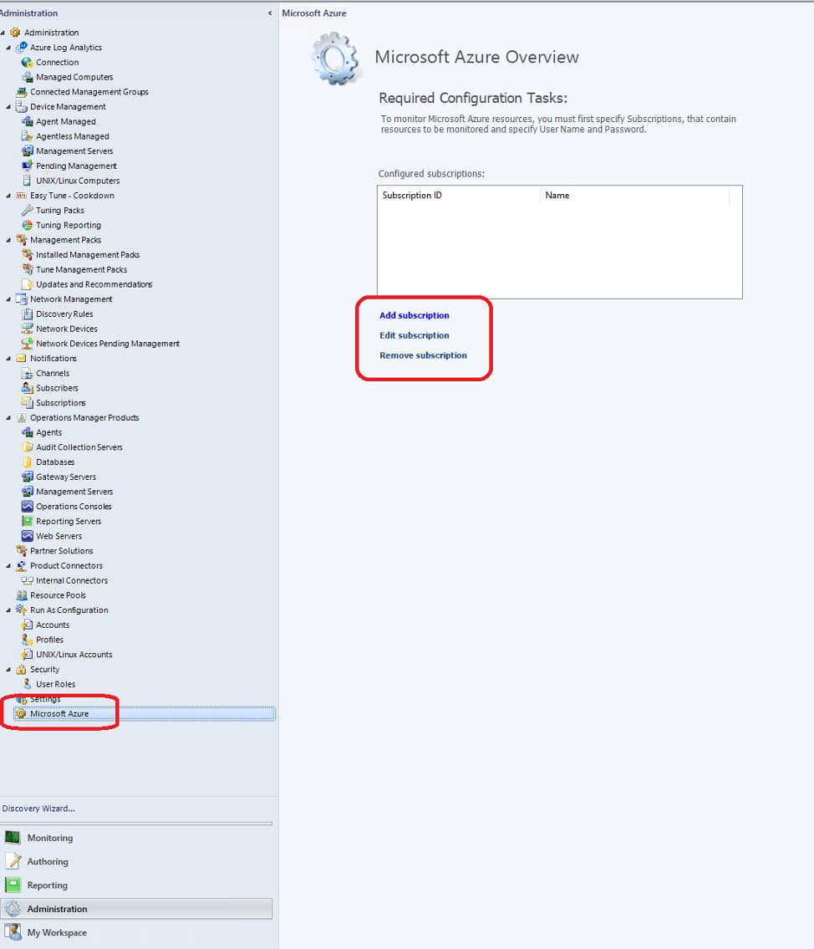Collapse the Azure Log Analytics node

8,47
